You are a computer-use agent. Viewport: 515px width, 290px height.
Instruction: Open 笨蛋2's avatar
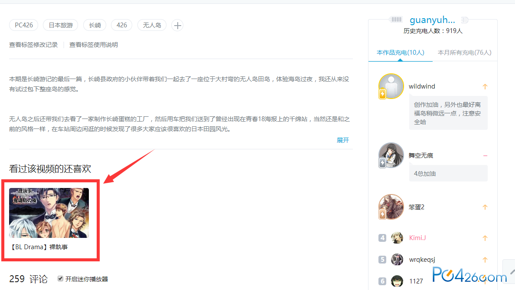click(391, 207)
